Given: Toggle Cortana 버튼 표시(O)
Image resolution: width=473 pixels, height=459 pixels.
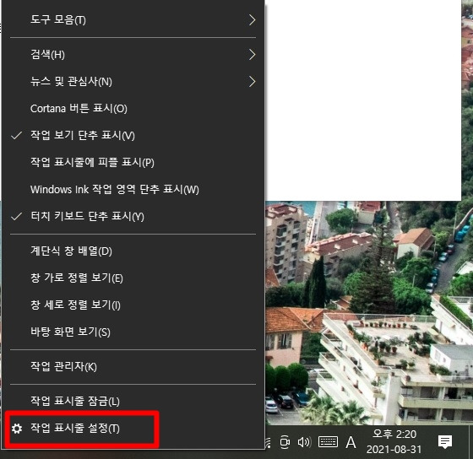Looking at the screenshot, I should (x=133, y=109).
